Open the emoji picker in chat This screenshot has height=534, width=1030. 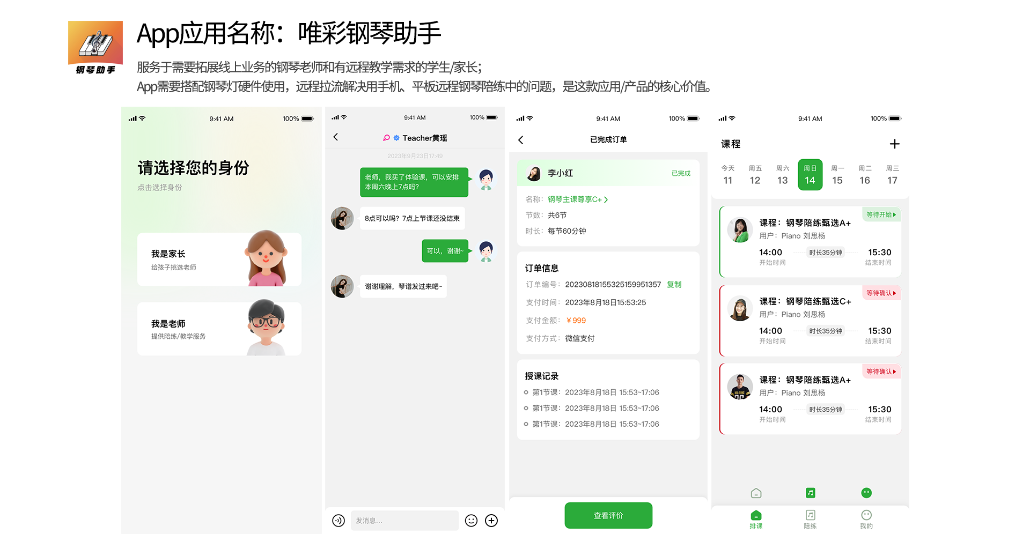click(x=471, y=521)
